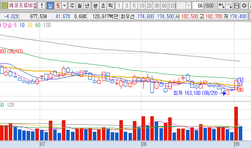The image size is (251, 148).
Task: Click the pink 5 period value field
Action: (58, 6)
